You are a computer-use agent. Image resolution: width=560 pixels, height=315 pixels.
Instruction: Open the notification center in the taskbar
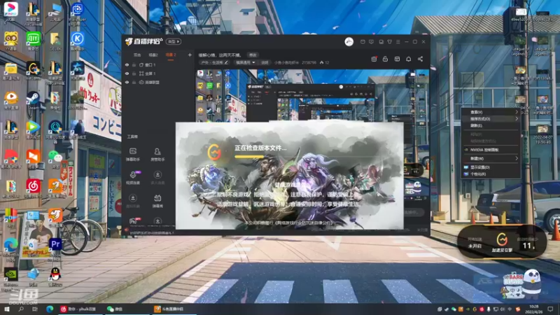550,309
